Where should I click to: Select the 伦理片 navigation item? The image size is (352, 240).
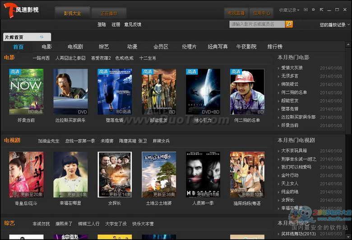pos(189,47)
